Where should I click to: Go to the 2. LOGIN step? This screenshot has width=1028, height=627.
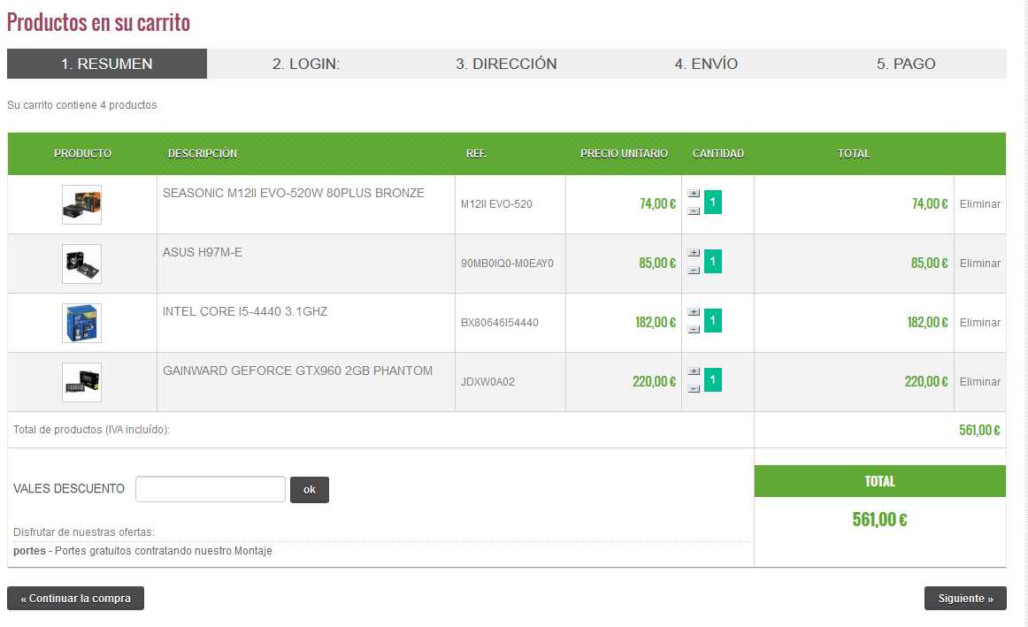[x=306, y=64]
